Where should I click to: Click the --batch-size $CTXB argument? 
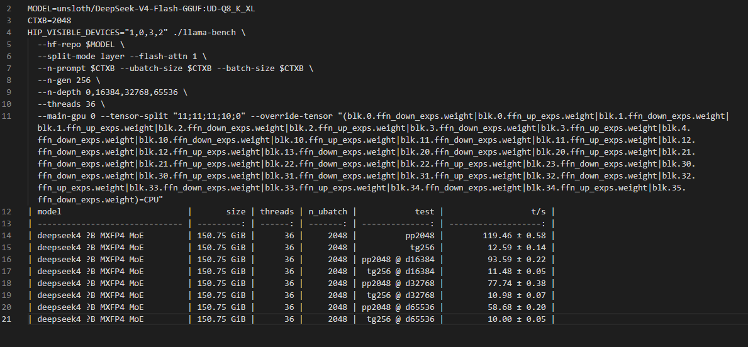tap(260, 68)
